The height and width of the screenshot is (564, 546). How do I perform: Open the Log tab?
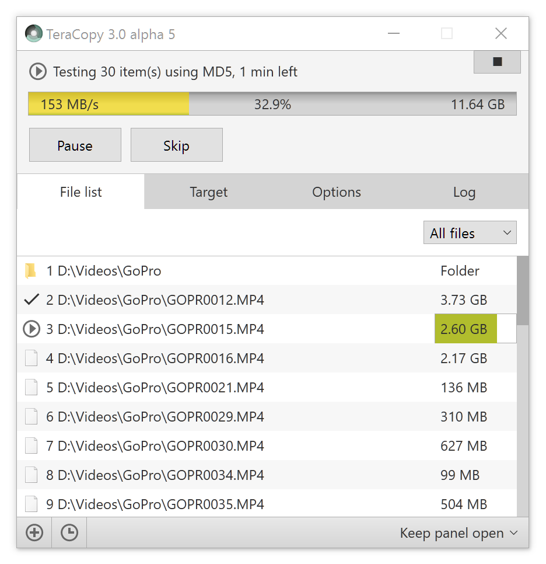click(x=464, y=192)
